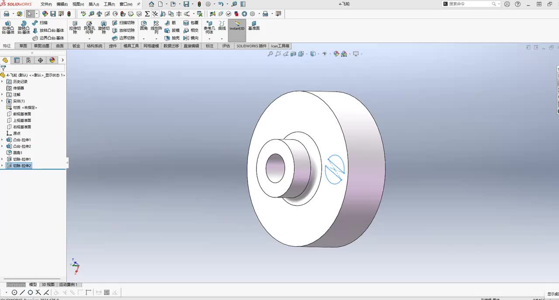The image size is (559, 300).
Task: Open the 文件 file menu
Action: [46, 4]
